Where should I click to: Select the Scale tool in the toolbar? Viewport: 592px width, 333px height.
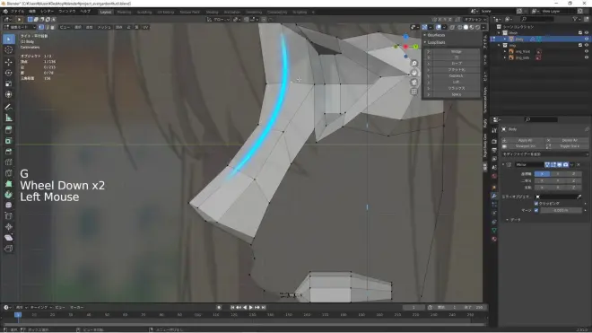click(x=9, y=83)
